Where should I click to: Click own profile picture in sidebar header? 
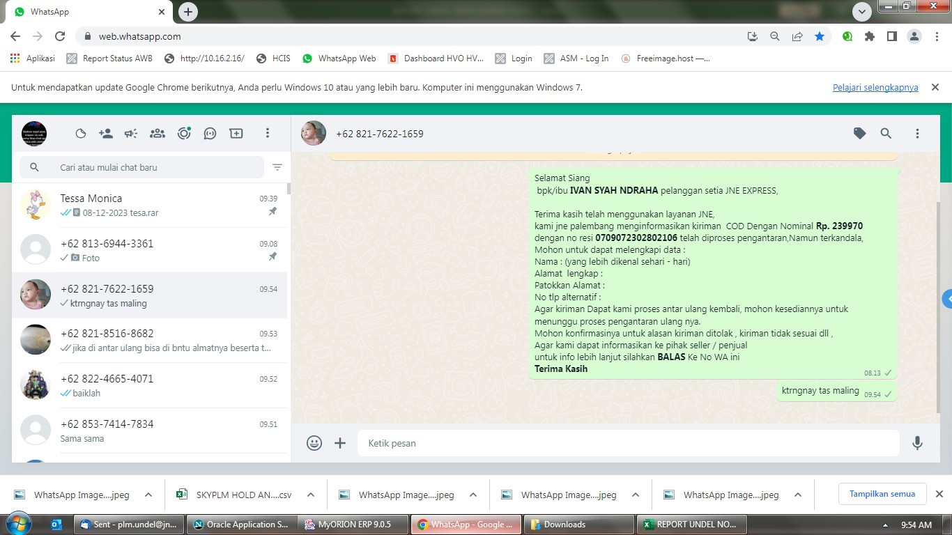tap(34, 133)
